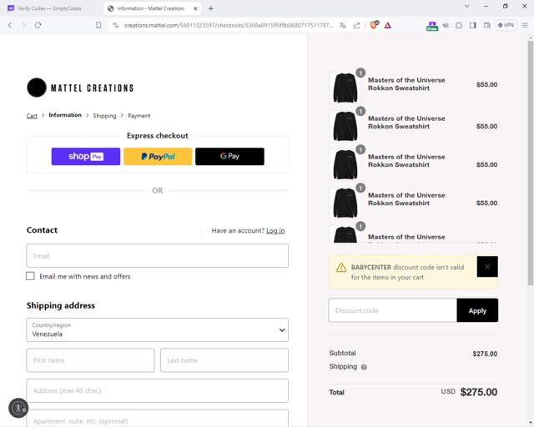Image resolution: width=534 pixels, height=427 pixels.
Task: Click the Shipping breadcrumb step
Action: (104, 116)
